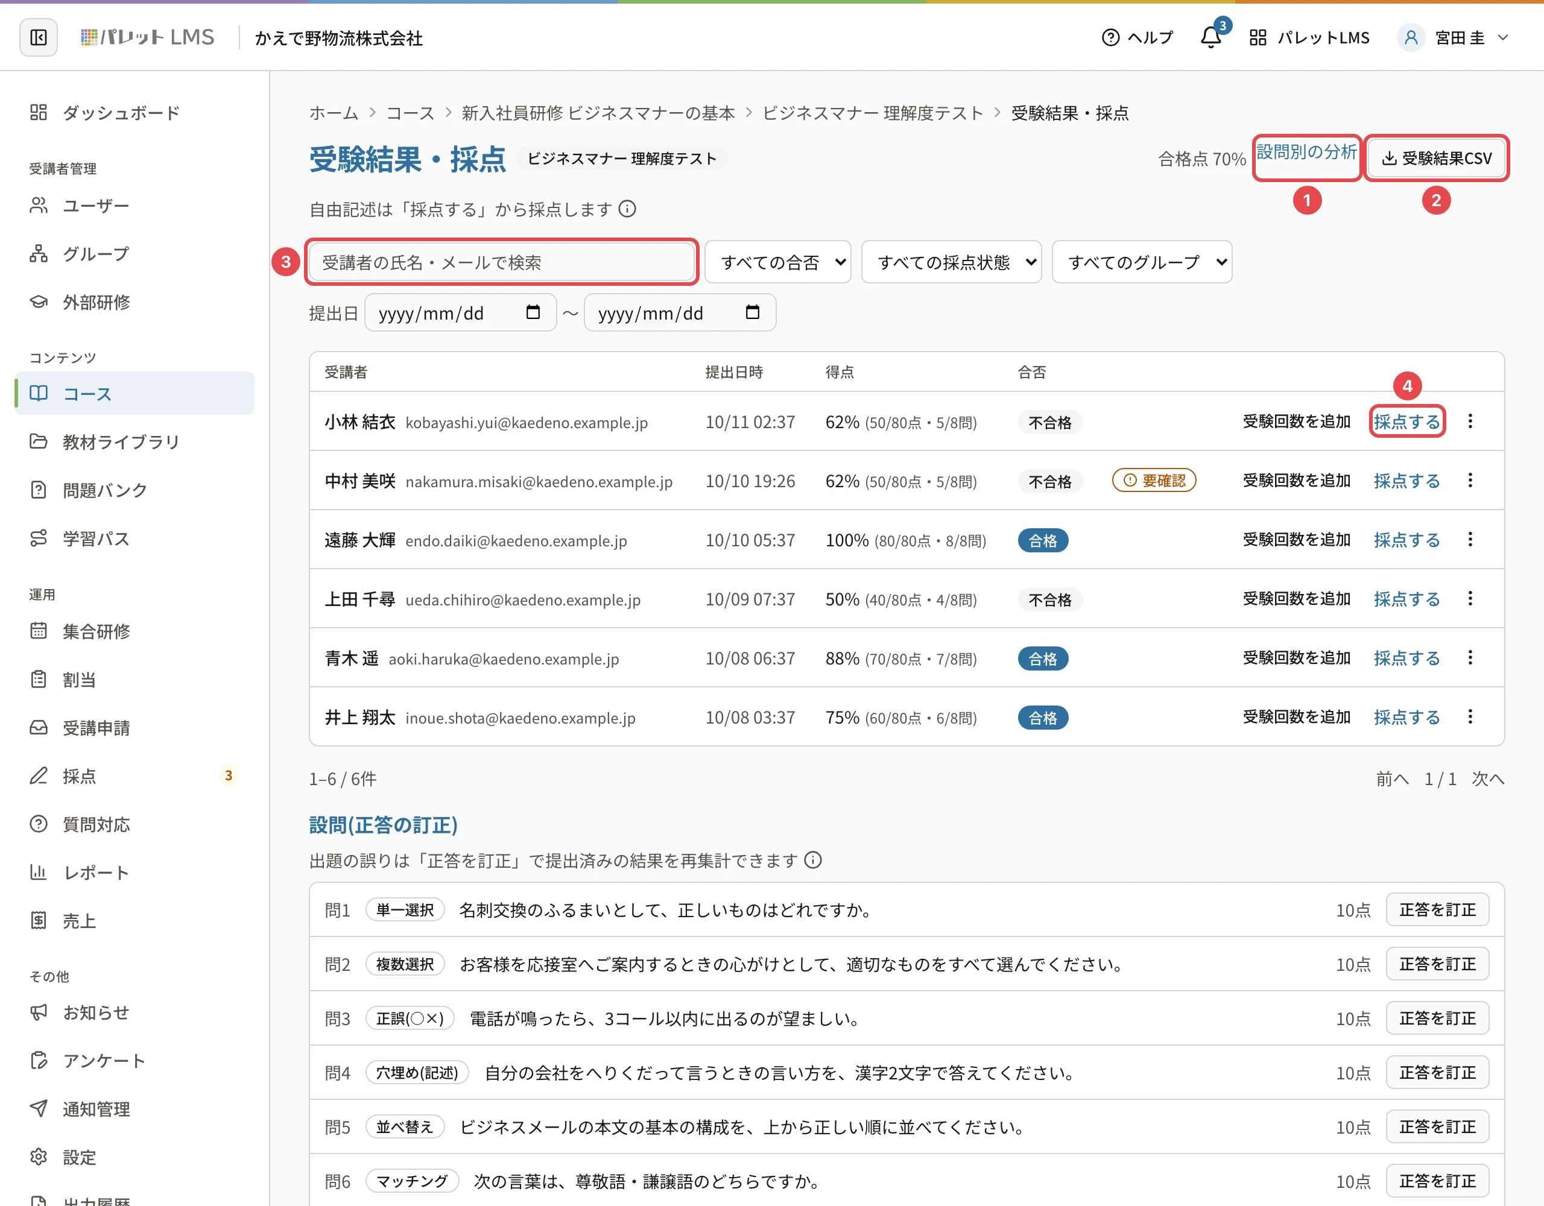Click 正答を訂正 for 問4
This screenshot has height=1206, width=1544.
1437,1072
